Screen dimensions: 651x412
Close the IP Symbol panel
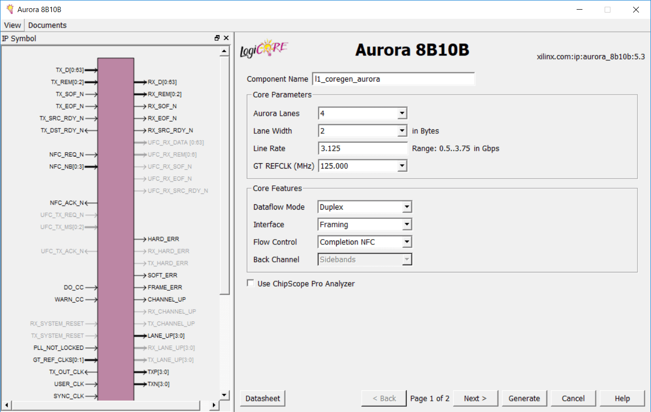[226, 38]
